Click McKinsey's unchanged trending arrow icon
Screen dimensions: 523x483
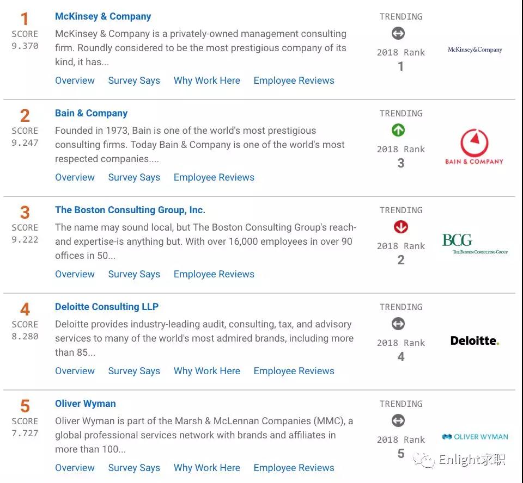[398, 34]
